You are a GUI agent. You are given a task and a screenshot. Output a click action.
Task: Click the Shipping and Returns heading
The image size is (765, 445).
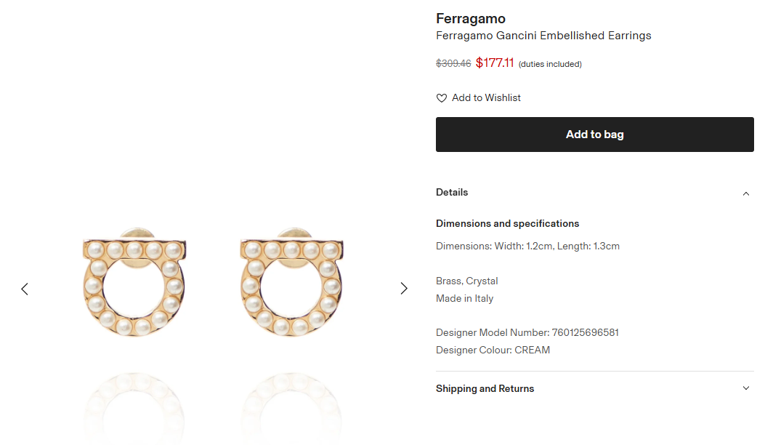[485, 389]
